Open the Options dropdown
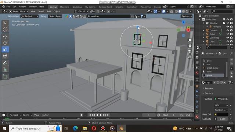235x132 pixels. [187, 16]
